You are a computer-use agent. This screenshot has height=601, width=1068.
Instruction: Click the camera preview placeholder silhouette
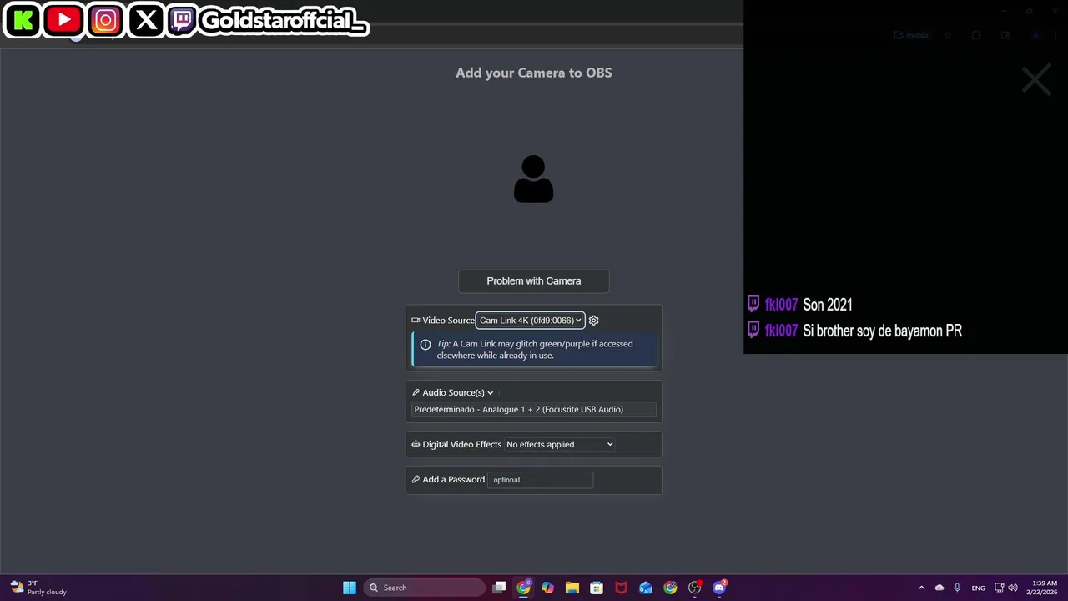[x=534, y=179]
